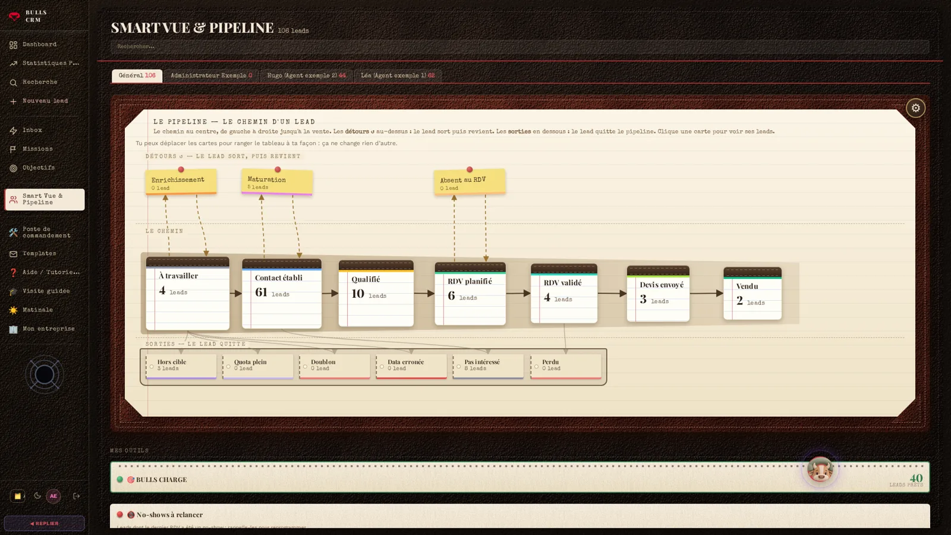The image size is (951, 535).
Task: Open Templates envelope icon
Action: tap(13, 254)
